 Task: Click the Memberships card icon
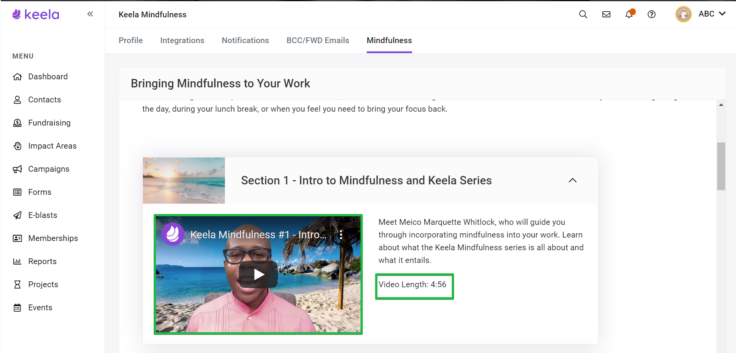[17, 238]
